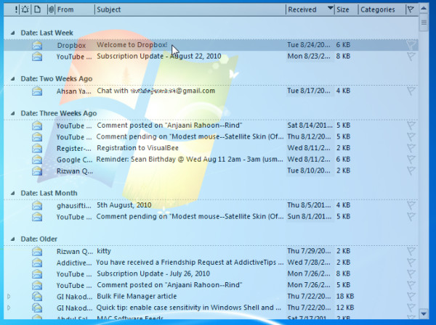Flag the Bulk File Manager article message
436x325 pixels.
(411, 297)
